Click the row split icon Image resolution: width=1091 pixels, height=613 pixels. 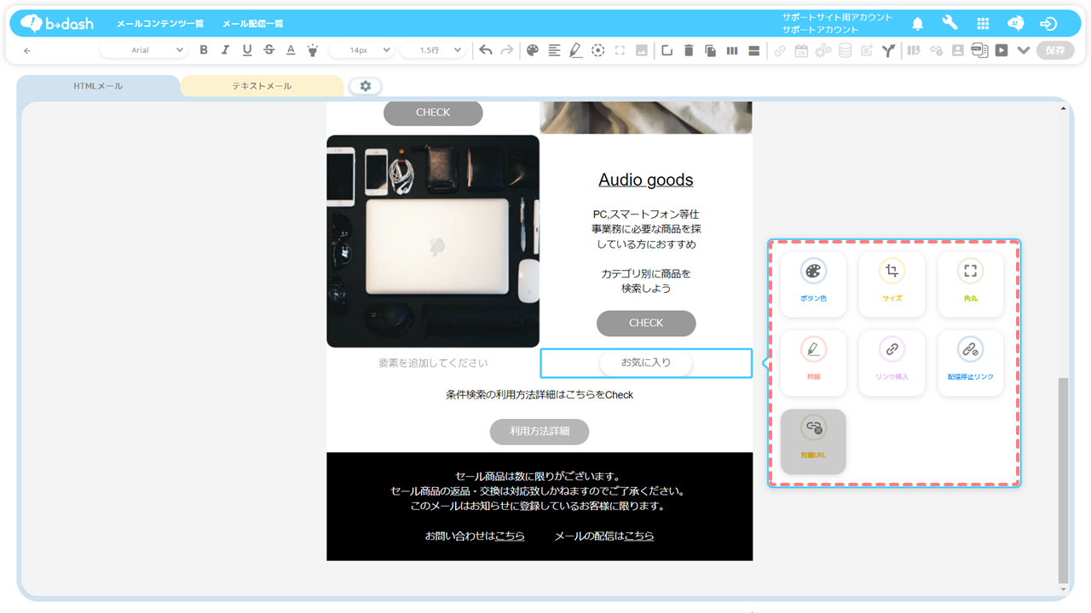[753, 50]
